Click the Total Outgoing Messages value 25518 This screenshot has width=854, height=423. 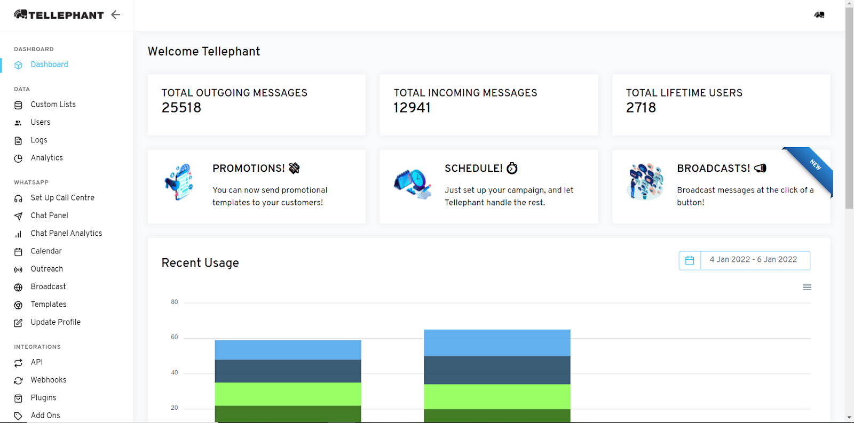(181, 108)
